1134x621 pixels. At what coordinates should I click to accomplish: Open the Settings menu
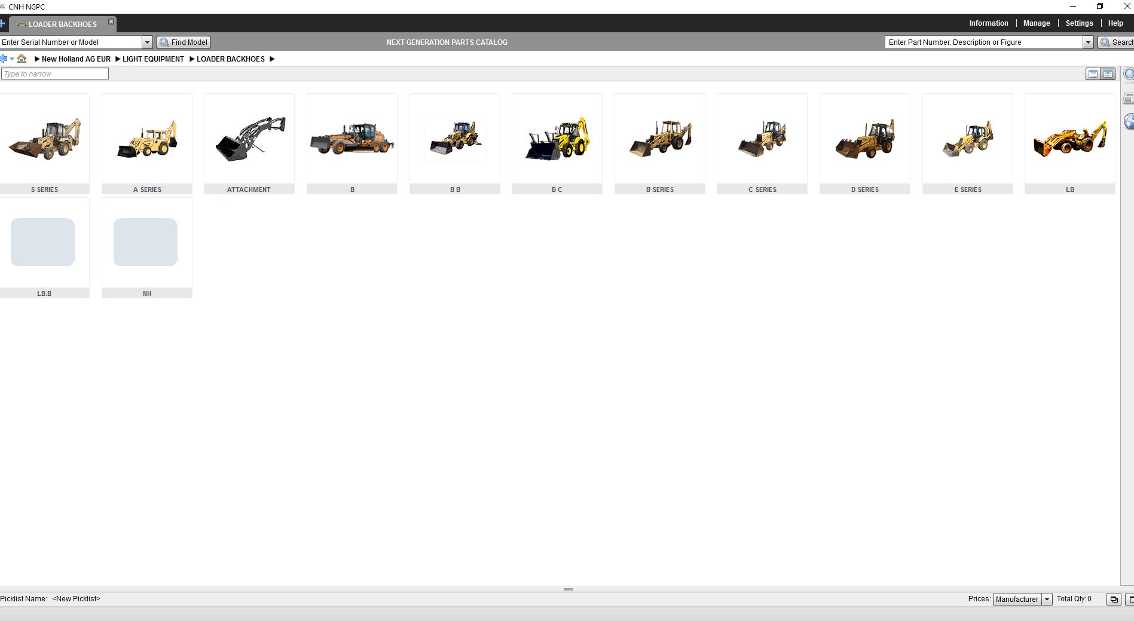[1079, 23]
